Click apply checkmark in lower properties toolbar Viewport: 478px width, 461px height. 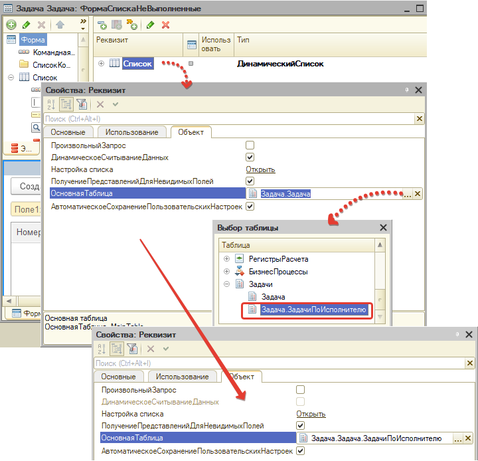[x=166, y=349]
